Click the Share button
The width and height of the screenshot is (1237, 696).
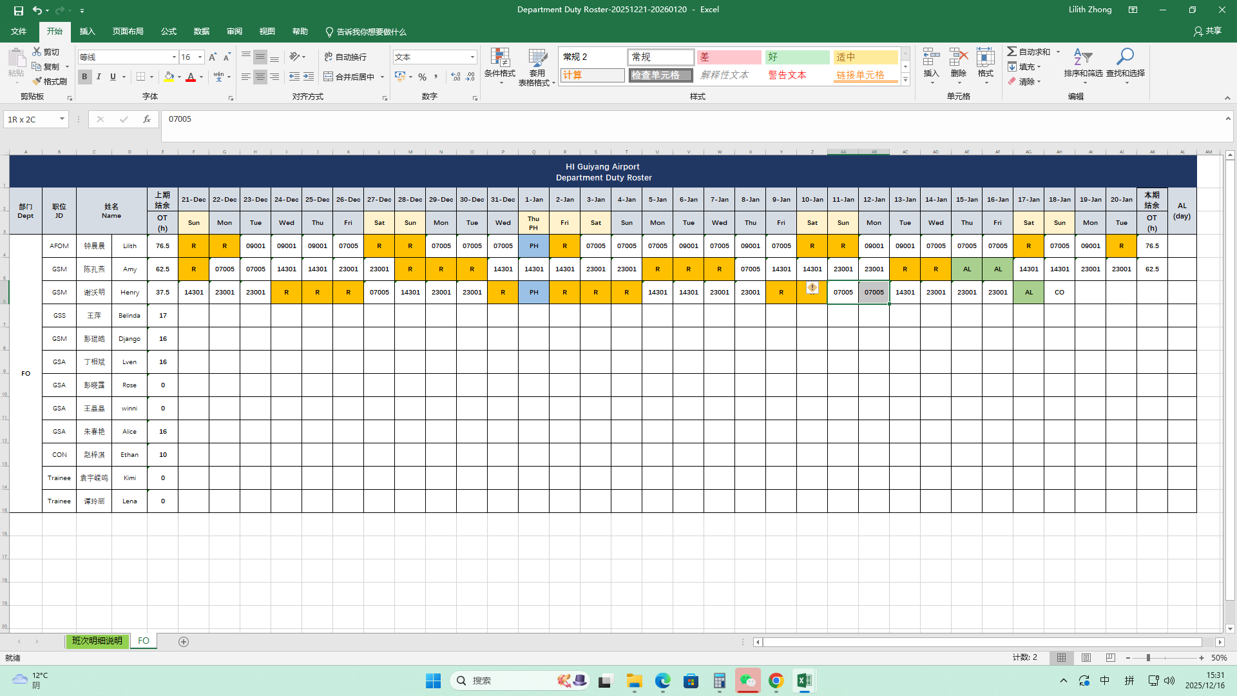(1207, 31)
